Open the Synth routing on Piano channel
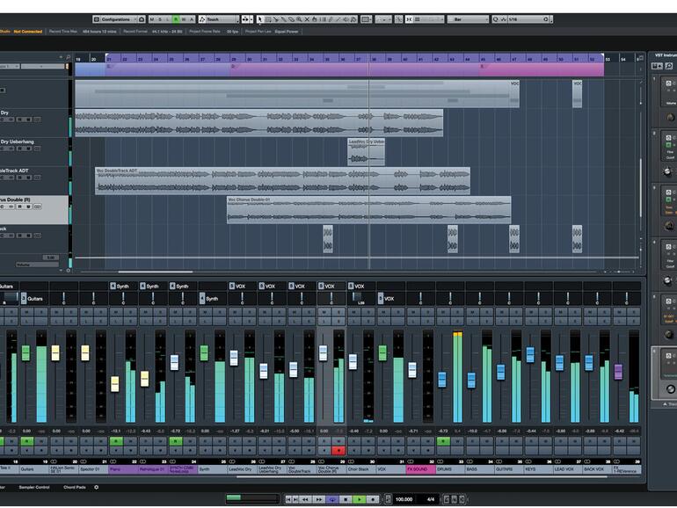Image resolution: width=677 pixels, height=508 pixels. coord(123,286)
